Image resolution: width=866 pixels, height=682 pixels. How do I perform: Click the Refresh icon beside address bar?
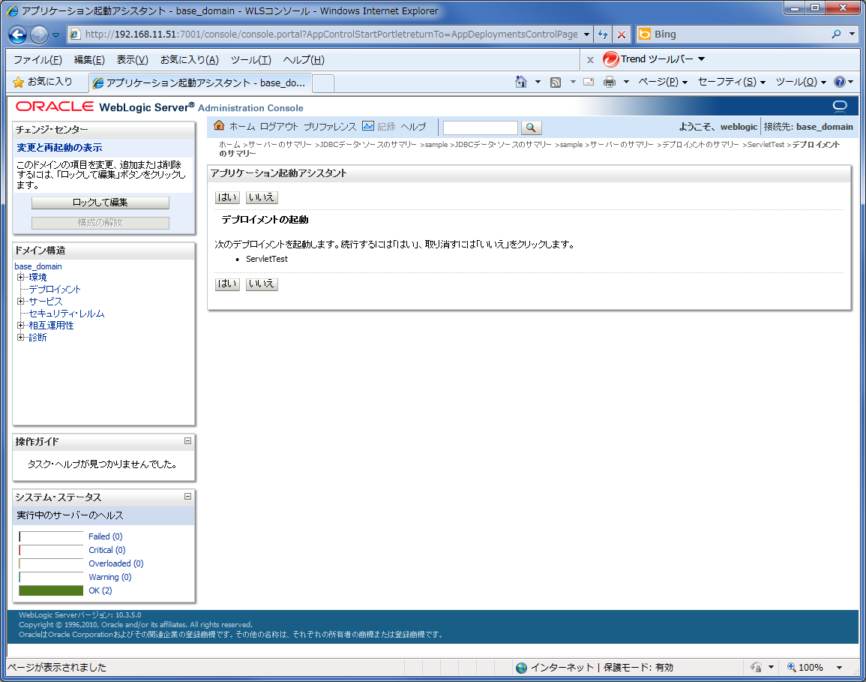coord(603,35)
